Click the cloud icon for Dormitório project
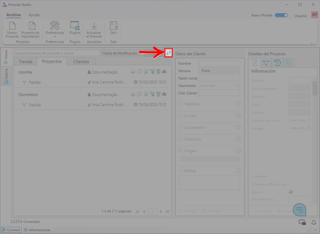Image resolution: width=320 pixels, height=234 pixels. (164, 94)
